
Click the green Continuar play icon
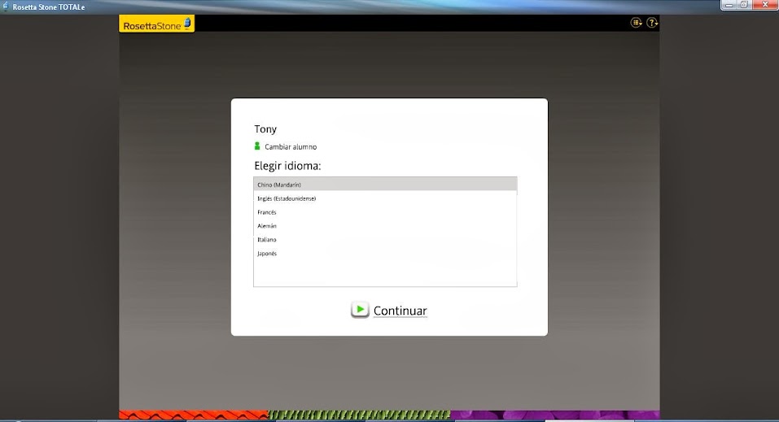point(360,310)
